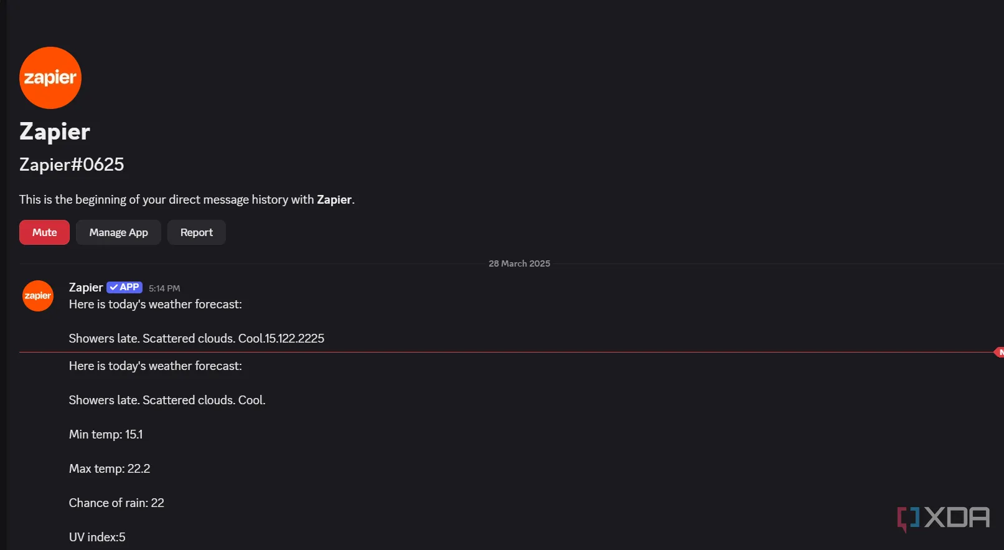This screenshot has height=550, width=1004.
Task: Click the "Chance of rain: 22" line
Action: [116, 503]
